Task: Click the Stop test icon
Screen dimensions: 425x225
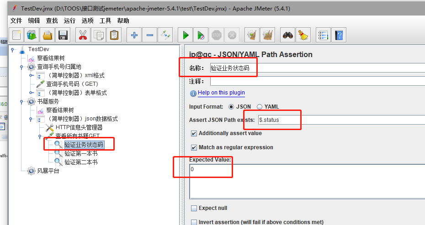Action: (216, 35)
